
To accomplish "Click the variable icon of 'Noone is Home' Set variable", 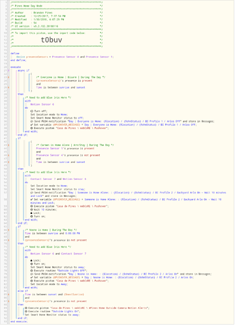I will [31, 277].
